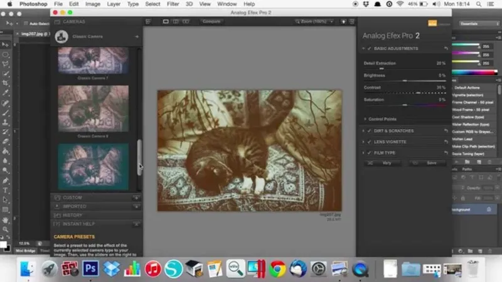Select the Brush tool
Viewport: 502px width, 282px height.
(6, 113)
